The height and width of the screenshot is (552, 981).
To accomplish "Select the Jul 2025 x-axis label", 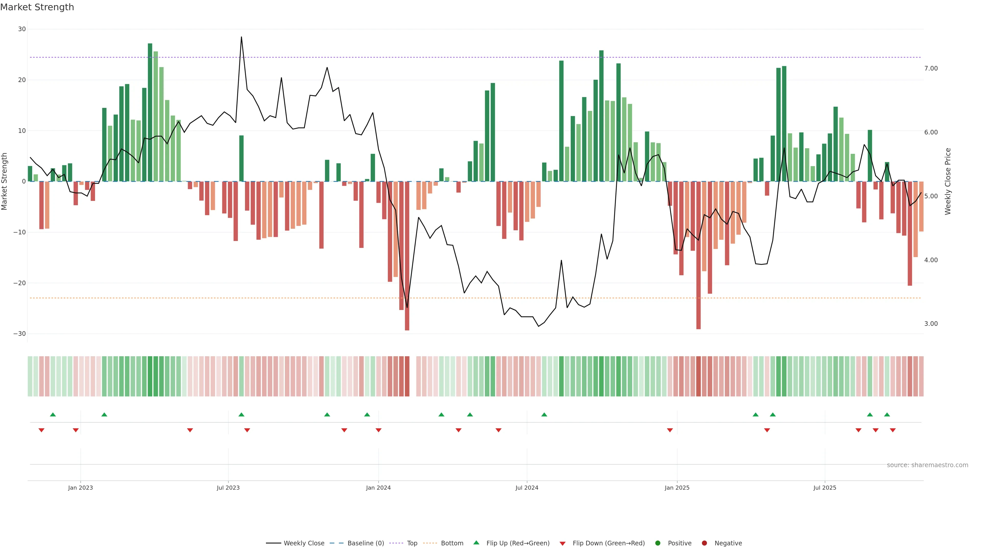I will tap(824, 488).
